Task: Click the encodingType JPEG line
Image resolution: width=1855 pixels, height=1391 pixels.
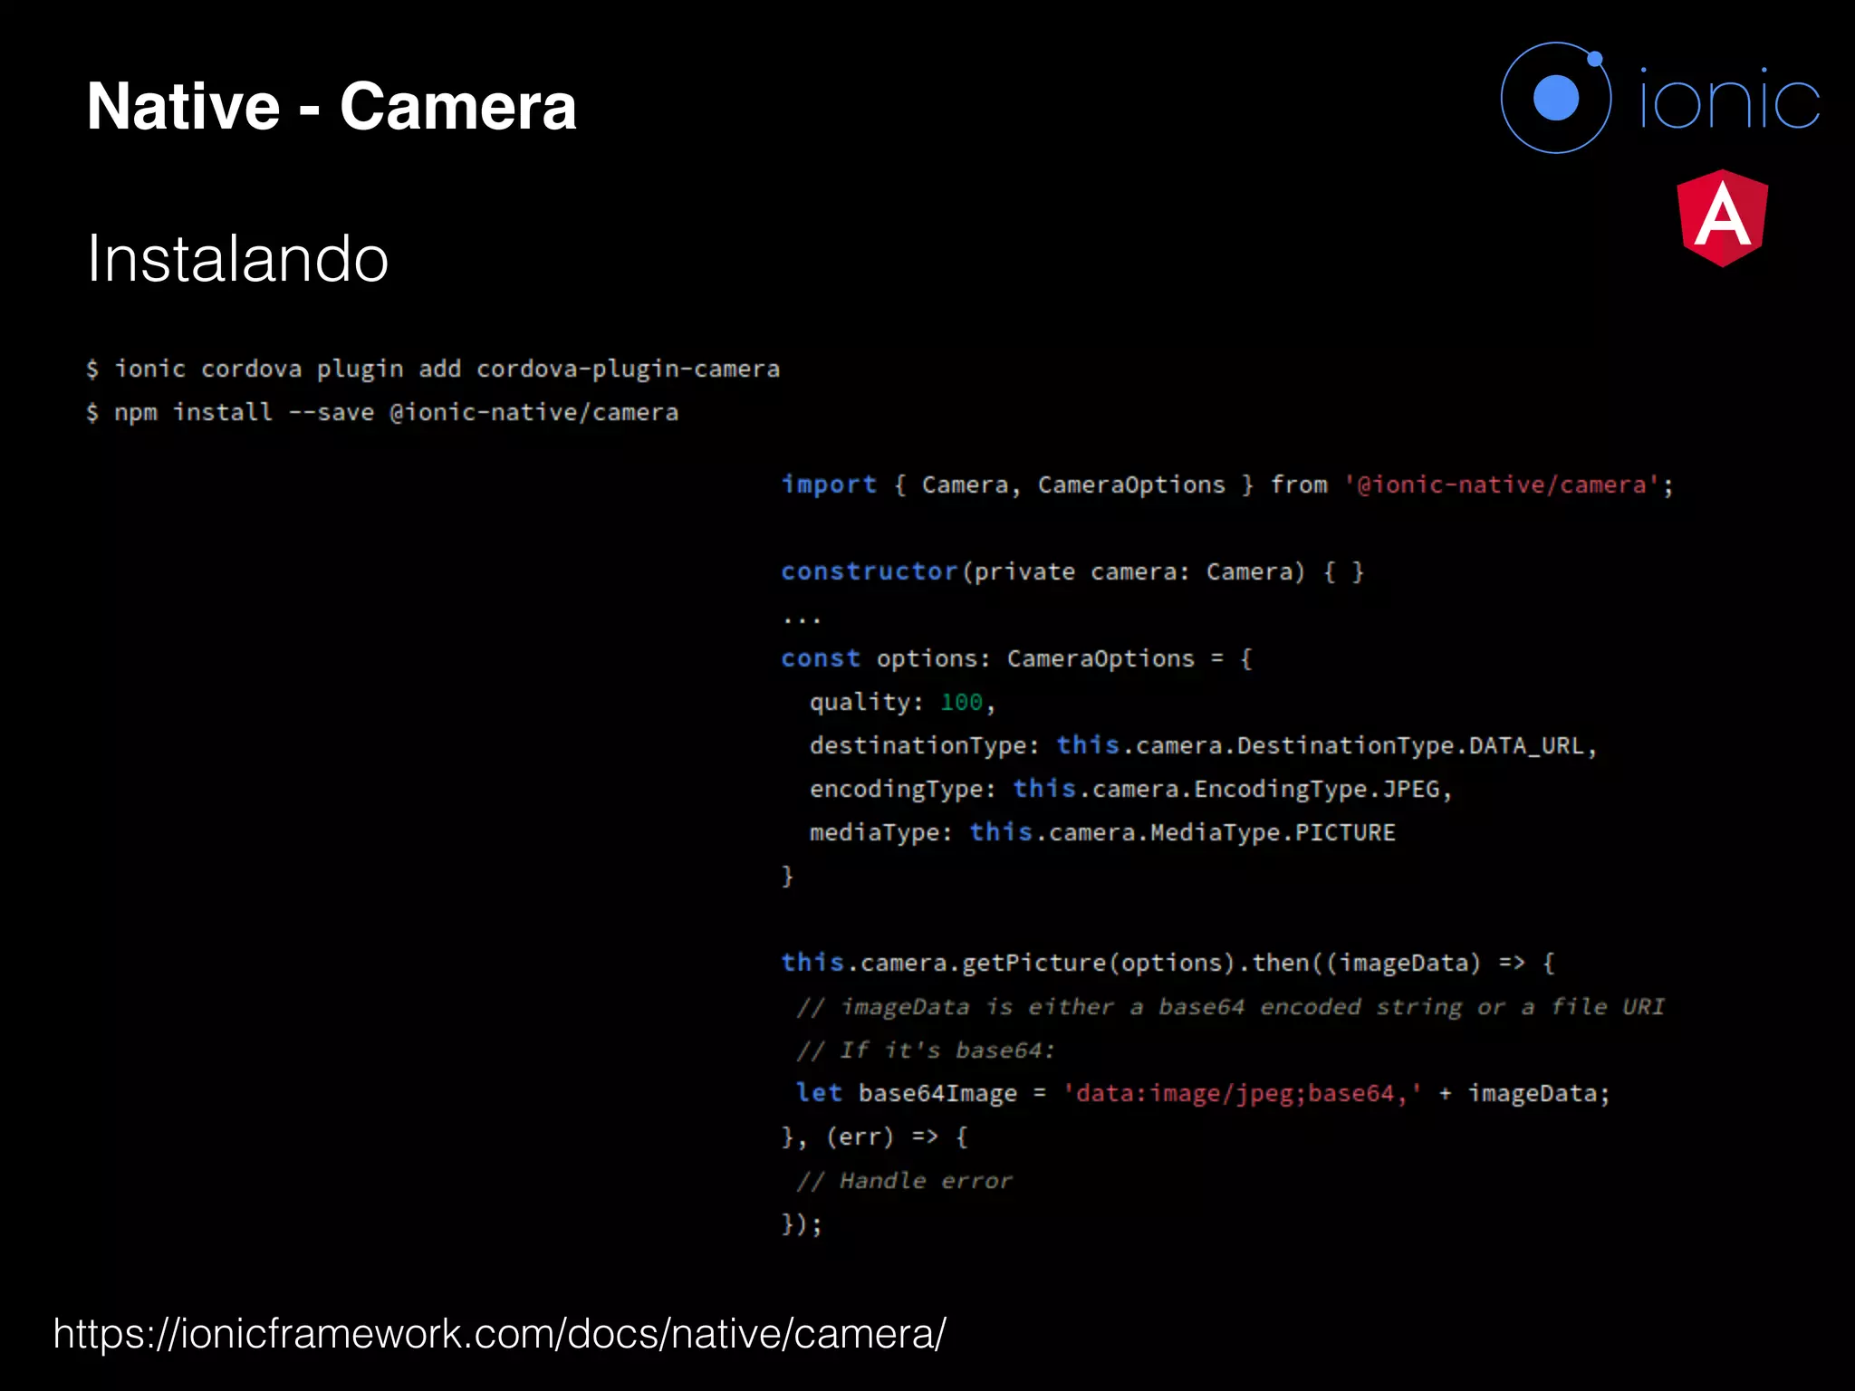Action: 1130,789
